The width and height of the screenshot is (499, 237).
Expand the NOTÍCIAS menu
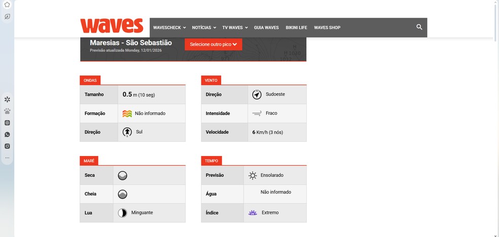click(204, 28)
